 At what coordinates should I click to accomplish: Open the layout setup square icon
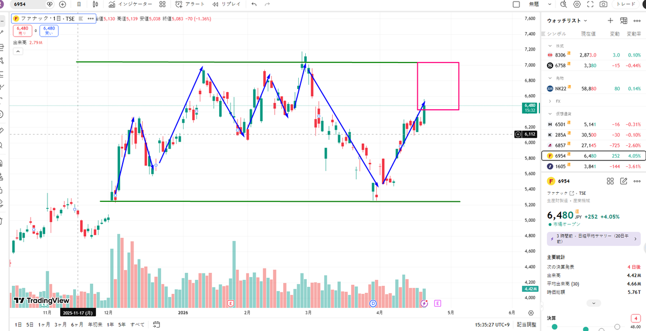coord(516,4)
